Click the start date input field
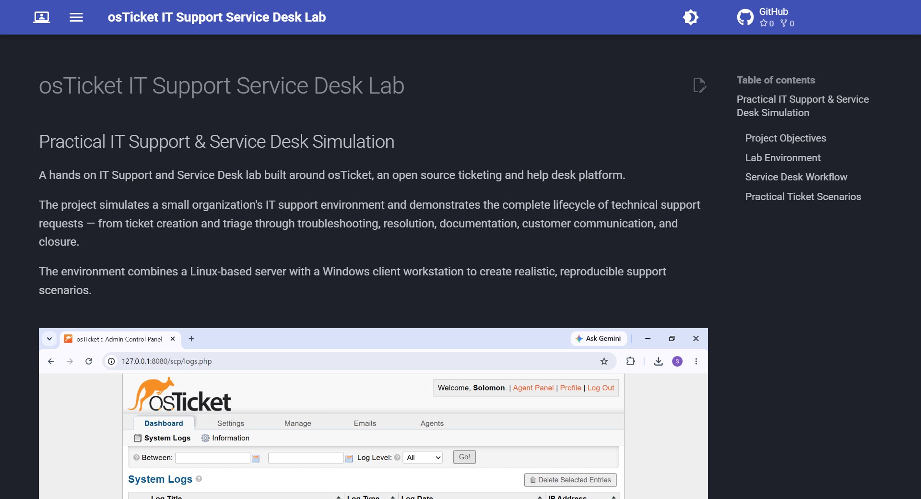Screen dimensions: 921x499 (x=213, y=458)
